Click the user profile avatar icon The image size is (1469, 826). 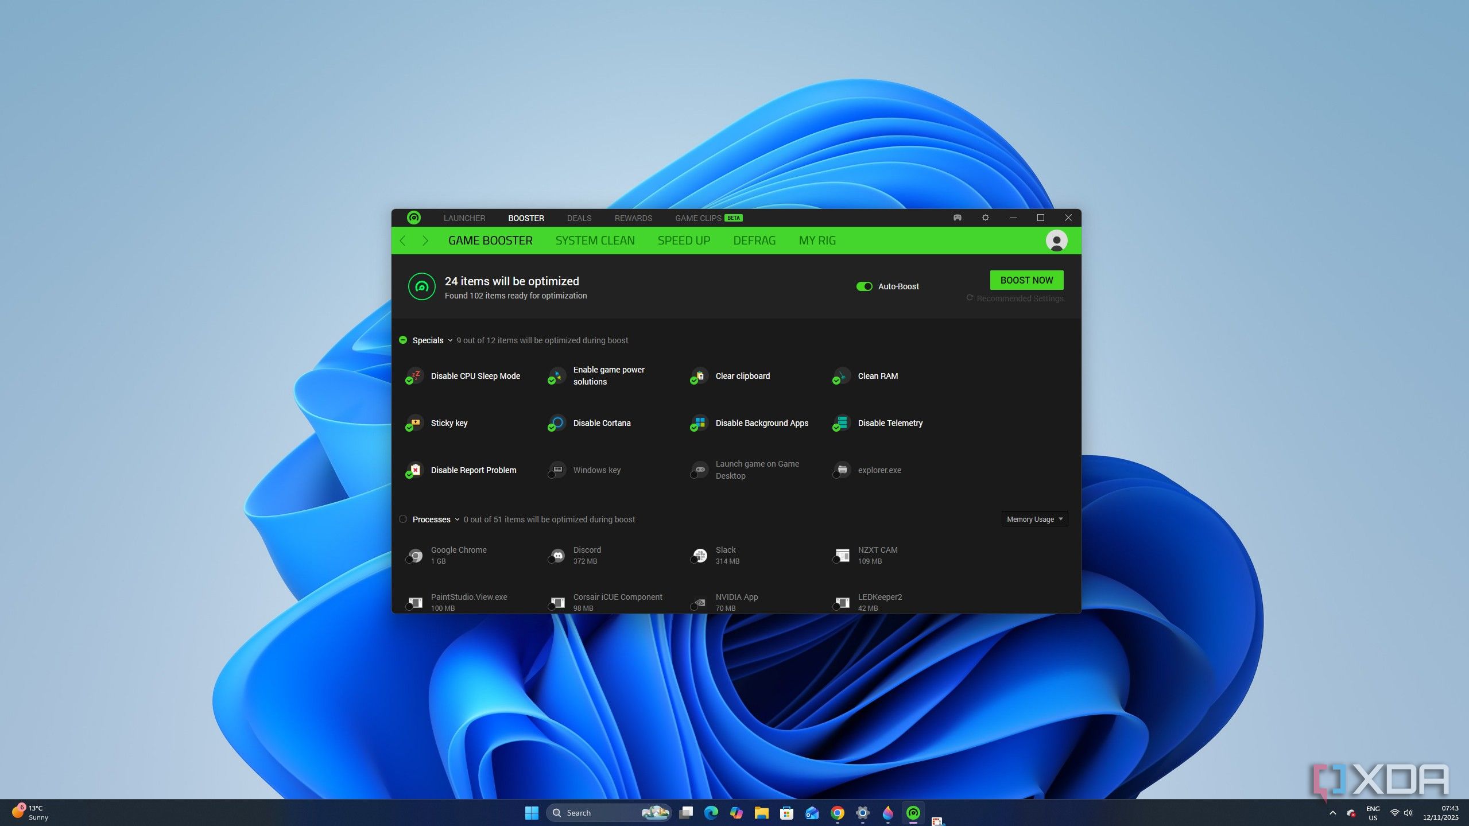tap(1056, 241)
